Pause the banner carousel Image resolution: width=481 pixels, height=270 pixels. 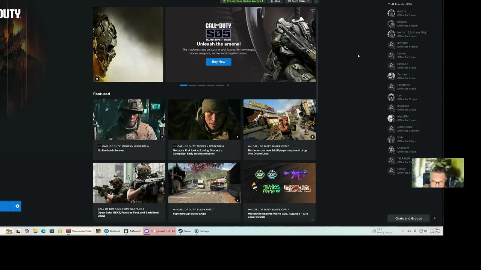click(x=97, y=79)
